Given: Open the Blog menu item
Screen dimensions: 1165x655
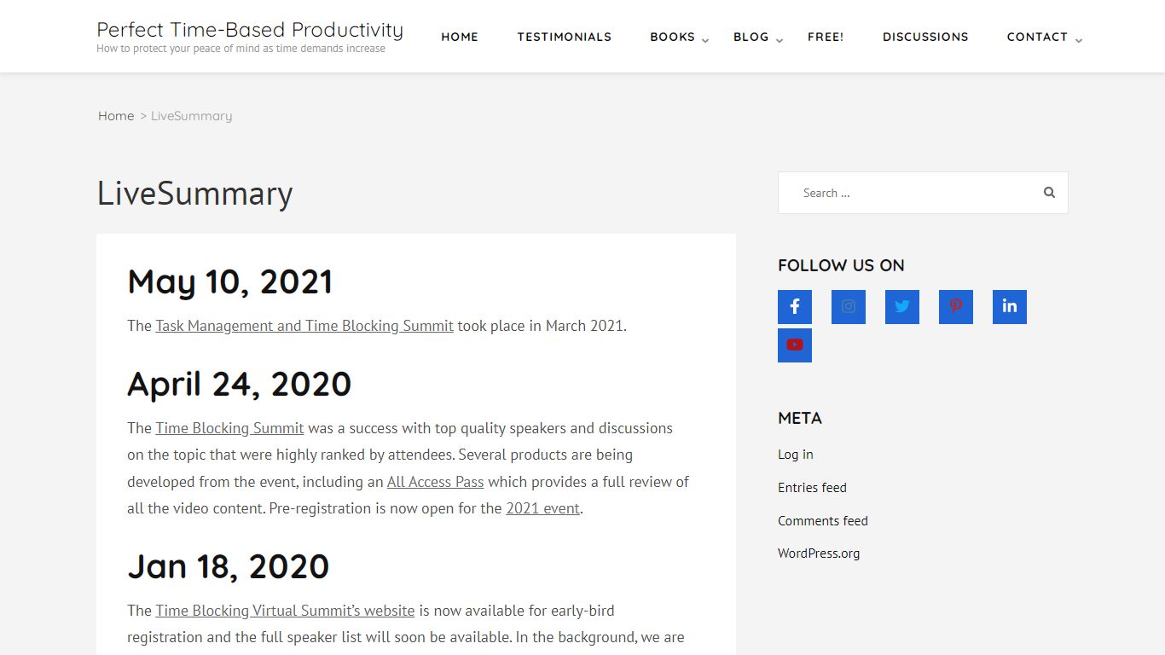Looking at the screenshot, I should click(751, 37).
